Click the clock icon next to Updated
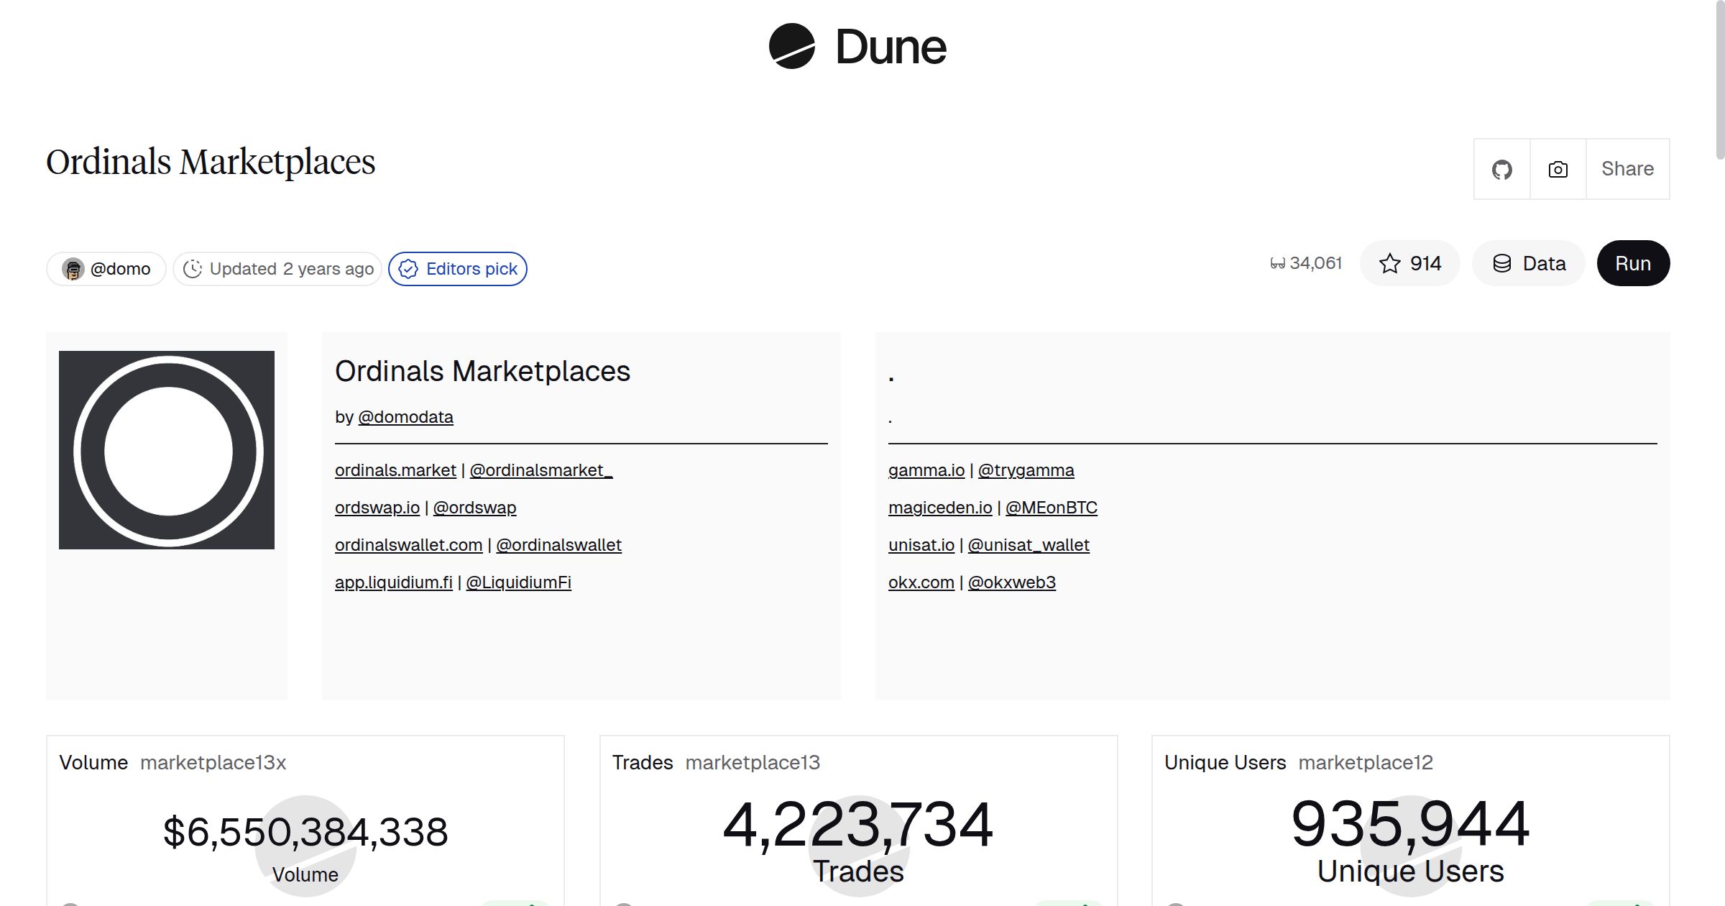Viewport: 1725px width, 906px height. (x=195, y=268)
